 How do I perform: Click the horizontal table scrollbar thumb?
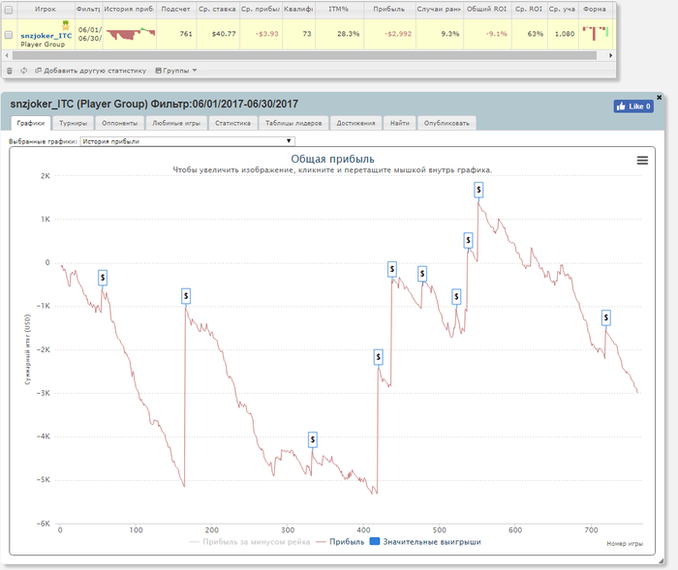(304, 55)
